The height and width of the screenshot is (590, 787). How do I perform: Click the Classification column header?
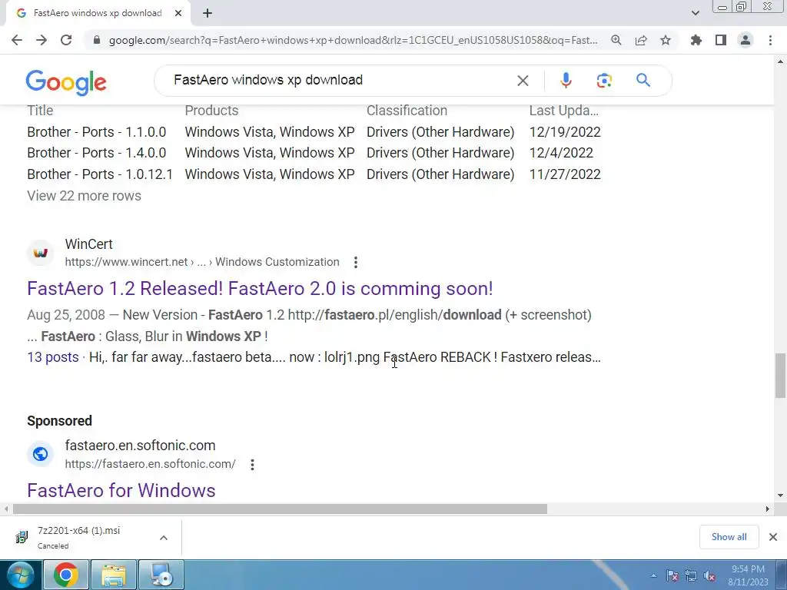pyautogui.click(x=407, y=111)
